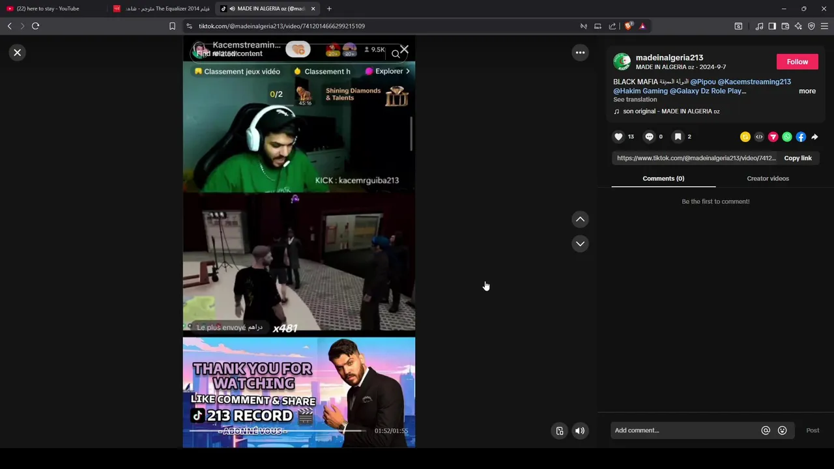Image resolution: width=834 pixels, height=469 pixels.
Task: Open Leo AI sparkle icon
Action: (798, 26)
